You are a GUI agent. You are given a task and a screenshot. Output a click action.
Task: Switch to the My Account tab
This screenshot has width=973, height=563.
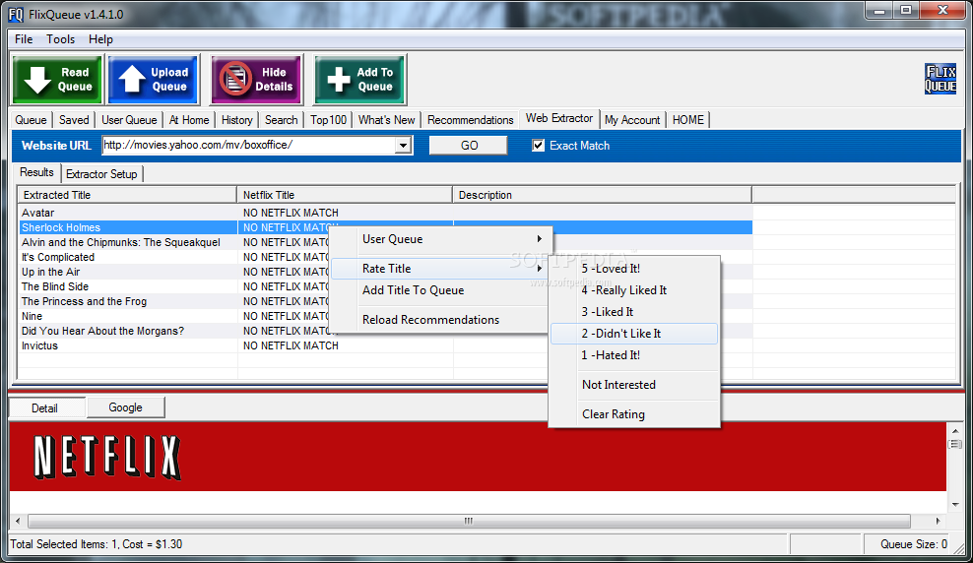click(x=632, y=120)
